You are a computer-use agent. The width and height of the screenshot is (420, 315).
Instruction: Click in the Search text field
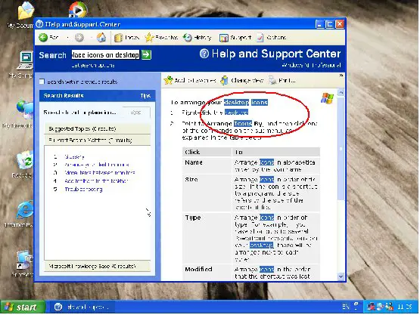tap(105, 55)
